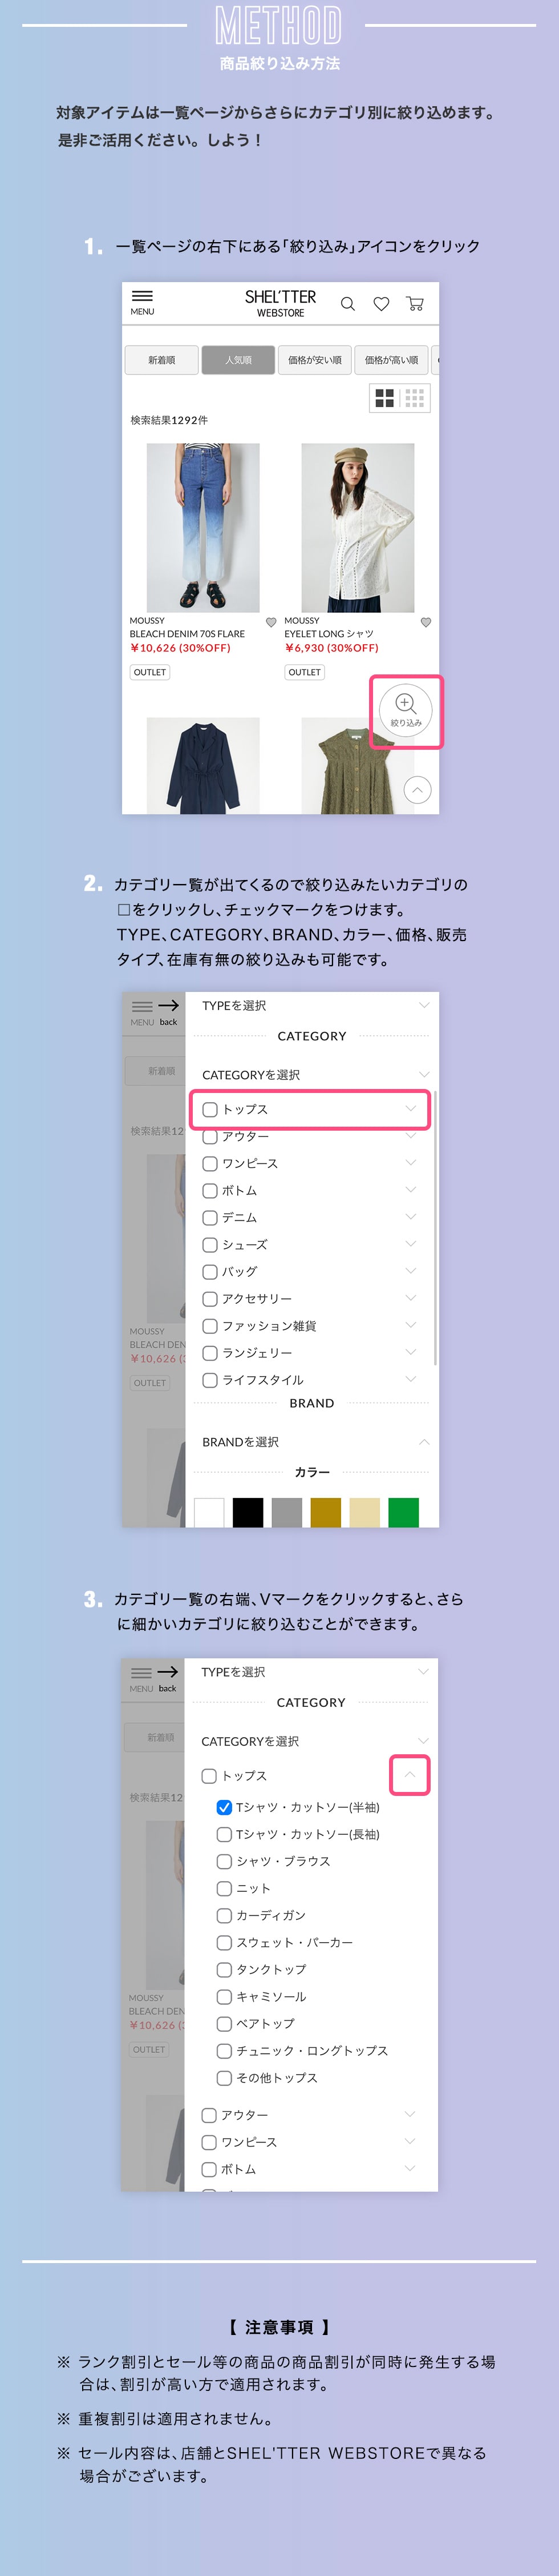The image size is (559, 2576).
Task: Switch to the large two-column grid view
Action: click(384, 398)
